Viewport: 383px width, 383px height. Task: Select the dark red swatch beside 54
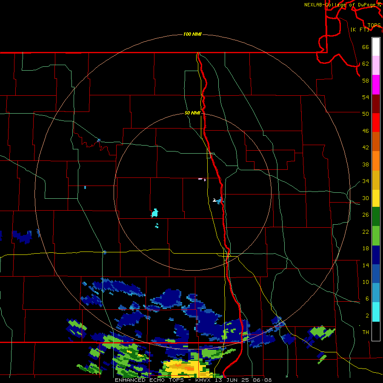376,104
